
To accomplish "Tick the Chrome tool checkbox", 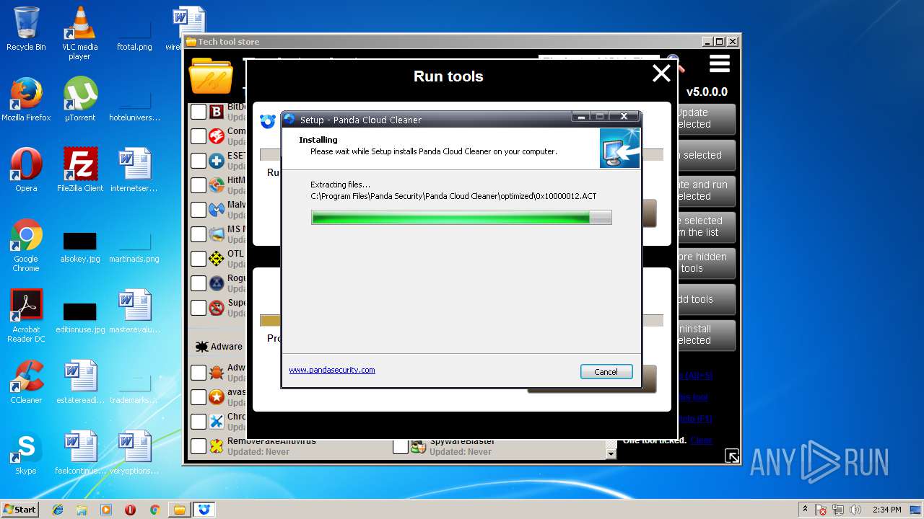I will pos(199,422).
